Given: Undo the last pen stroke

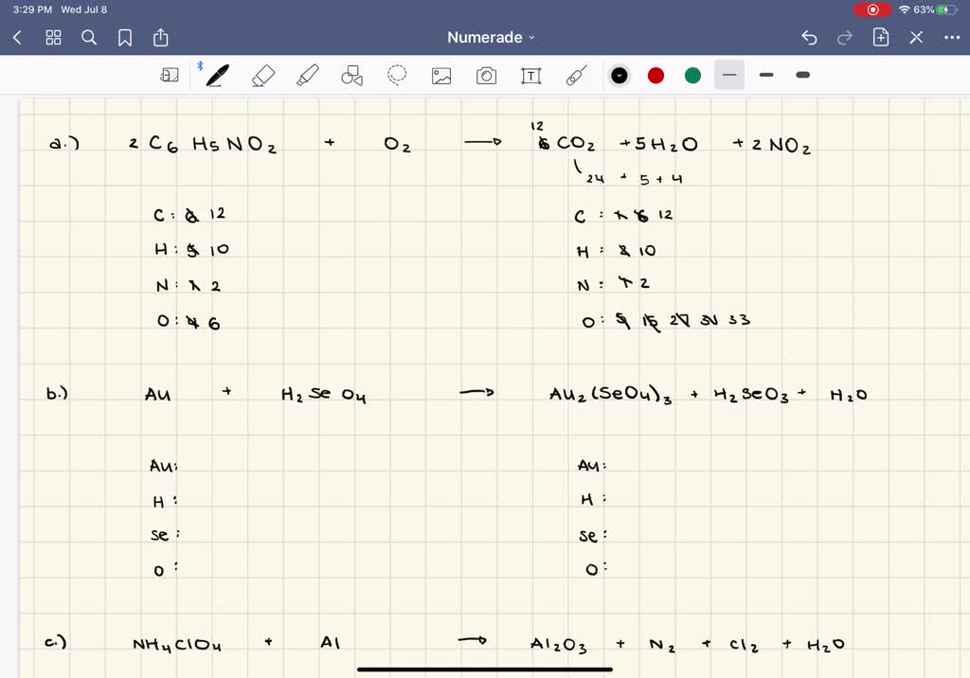Looking at the screenshot, I should pos(808,38).
